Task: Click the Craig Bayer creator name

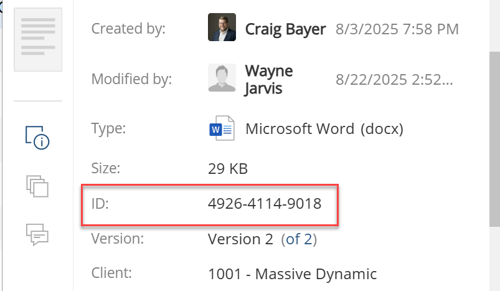Action: point(285,29)
